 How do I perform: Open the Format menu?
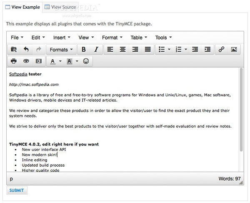112,38
